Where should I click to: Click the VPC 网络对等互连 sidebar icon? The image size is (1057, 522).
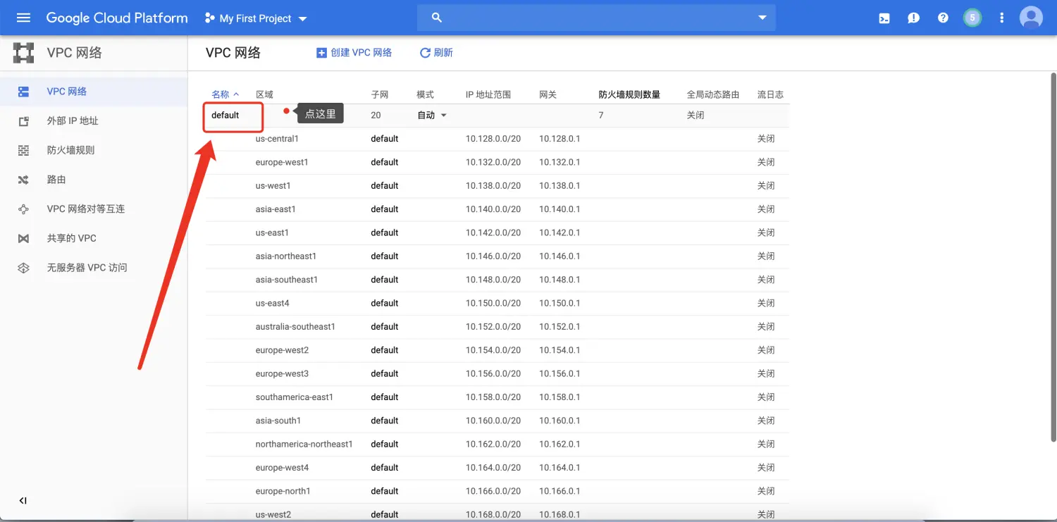[23, 209]
